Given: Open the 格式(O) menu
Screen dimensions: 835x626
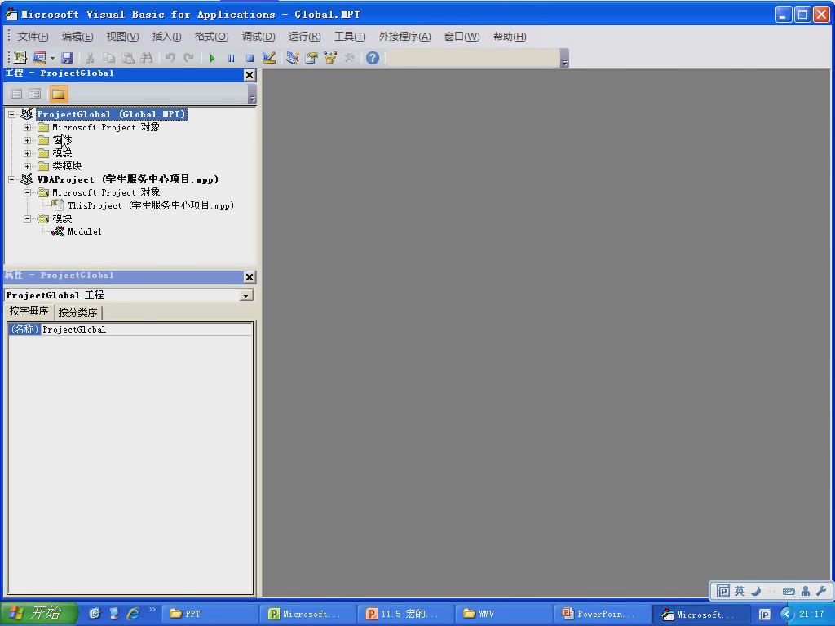Looking at the screenshot, I should (211, 36).
